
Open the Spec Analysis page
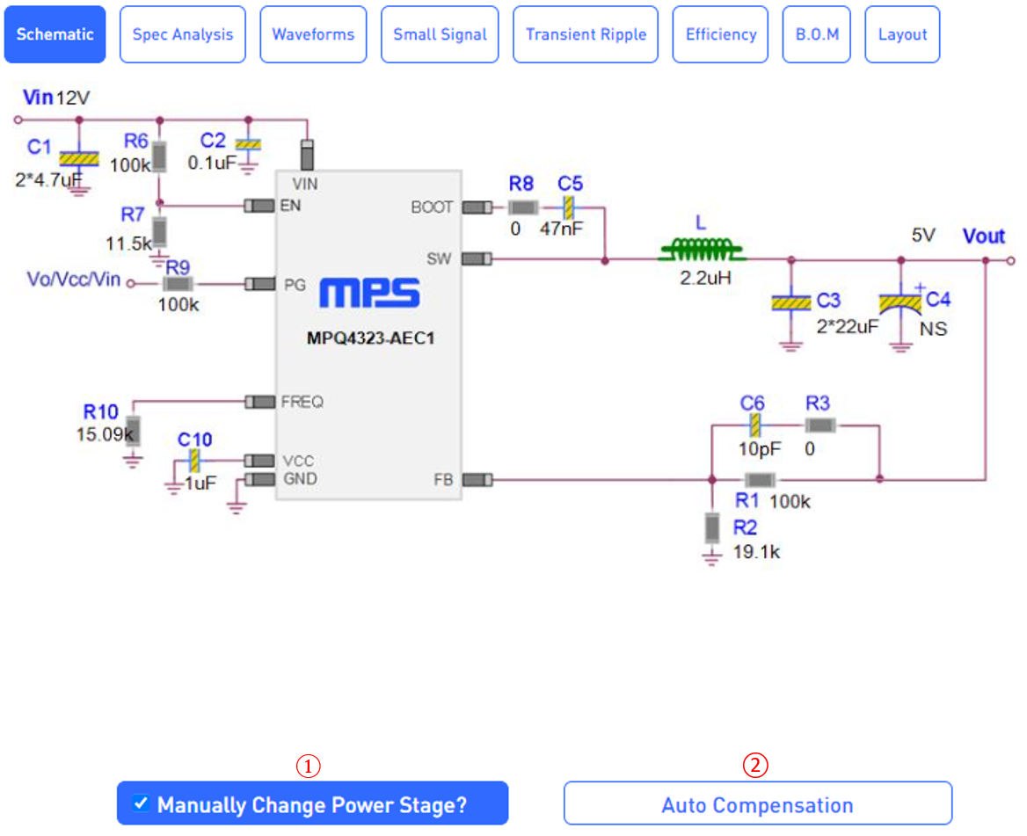click(x=182, y=34)
